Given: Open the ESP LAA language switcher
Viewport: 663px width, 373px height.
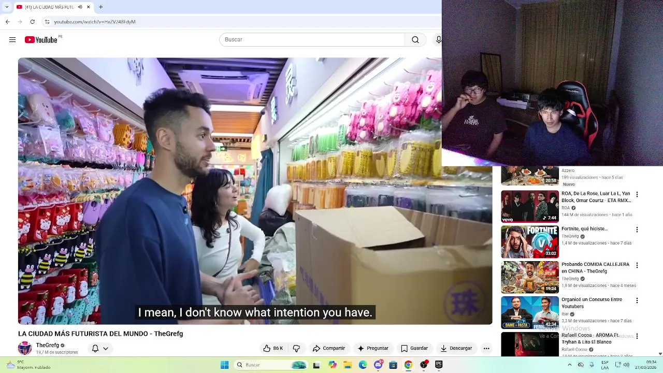Looking at the screenshot, I should point(605,365).
